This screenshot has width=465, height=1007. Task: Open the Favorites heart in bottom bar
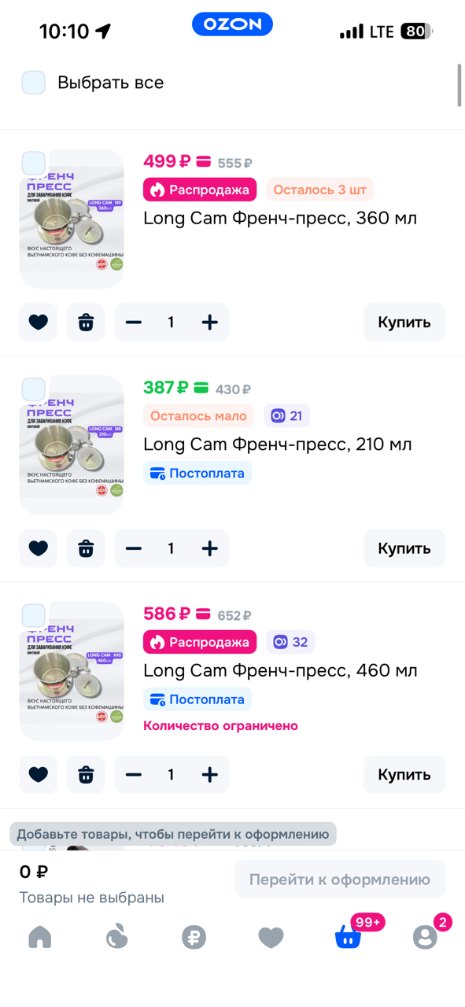[271, 937]
